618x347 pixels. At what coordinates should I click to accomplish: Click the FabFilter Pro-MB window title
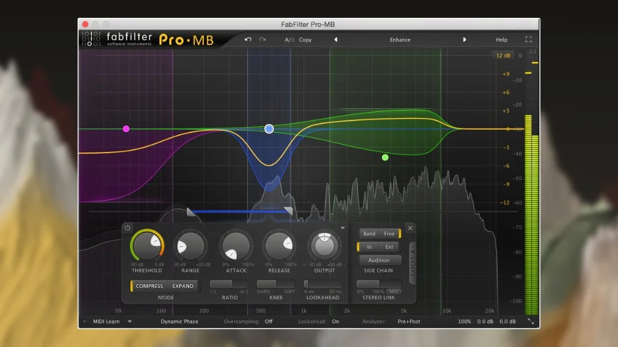pos(308,25)
